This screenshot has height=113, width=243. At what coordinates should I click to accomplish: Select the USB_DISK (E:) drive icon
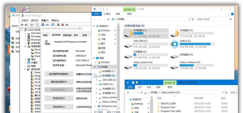coord(128,45)
